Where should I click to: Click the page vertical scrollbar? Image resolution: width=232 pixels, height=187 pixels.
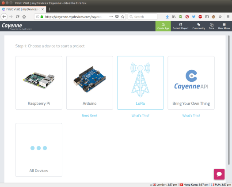pyautogui.click(x=229, y=100)
